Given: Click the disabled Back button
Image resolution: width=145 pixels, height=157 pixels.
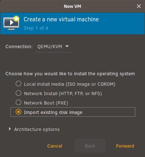Looking at the screenshot, I should click(90, 146).
